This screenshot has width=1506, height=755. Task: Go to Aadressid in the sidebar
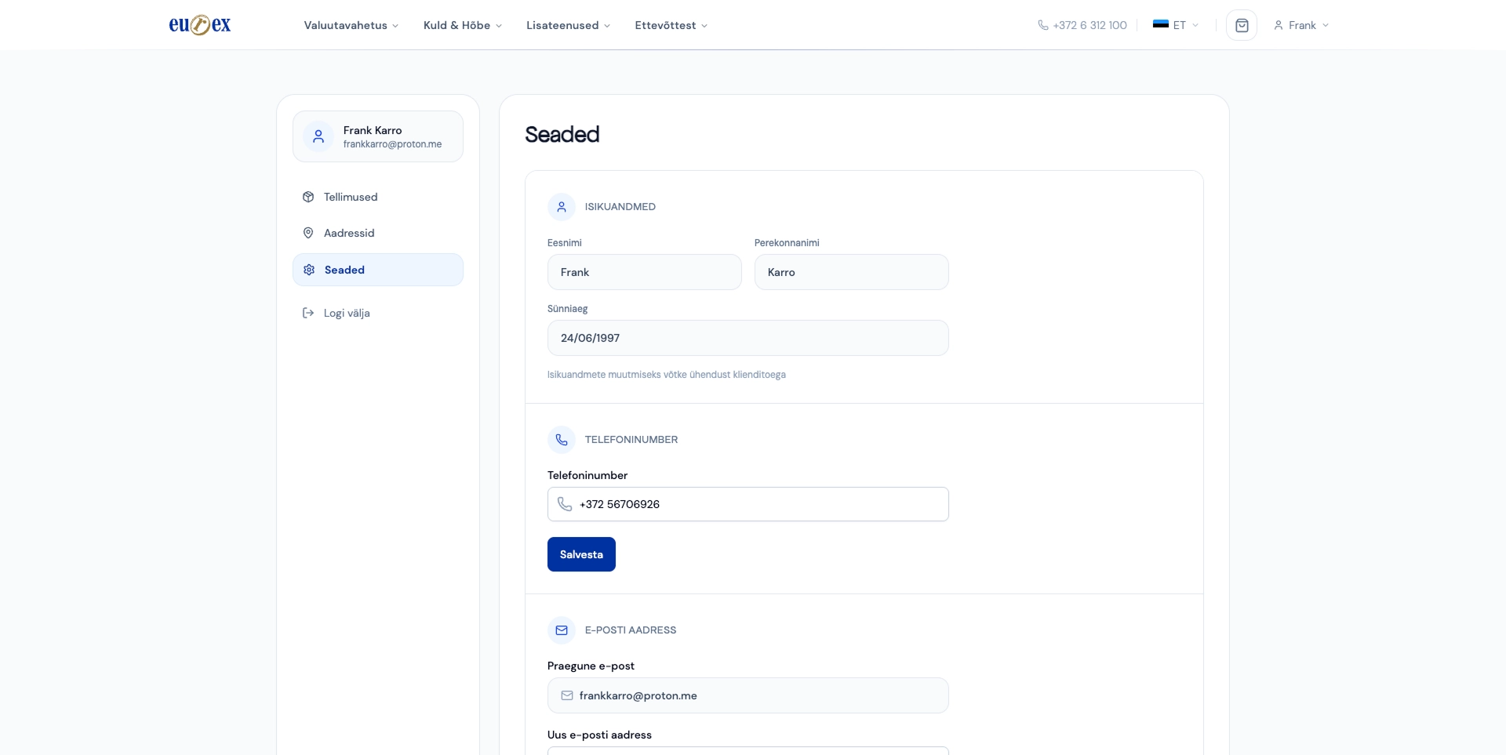tap(378, 233)
